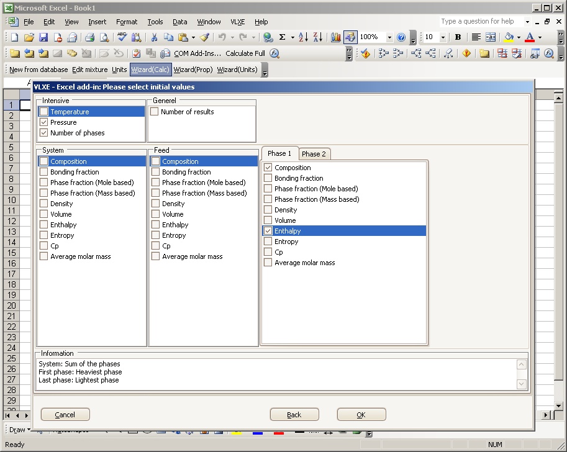
Task: Open the File menu
Action: pyautogui.click(x=29, y=22)
